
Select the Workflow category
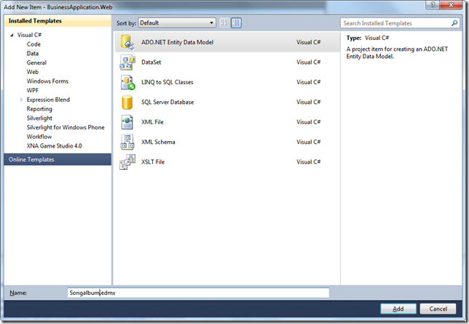click(39, 137)
